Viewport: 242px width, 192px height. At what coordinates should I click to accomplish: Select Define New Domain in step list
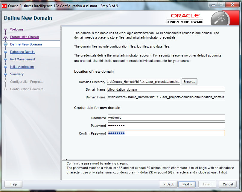(x=26, y=44)
